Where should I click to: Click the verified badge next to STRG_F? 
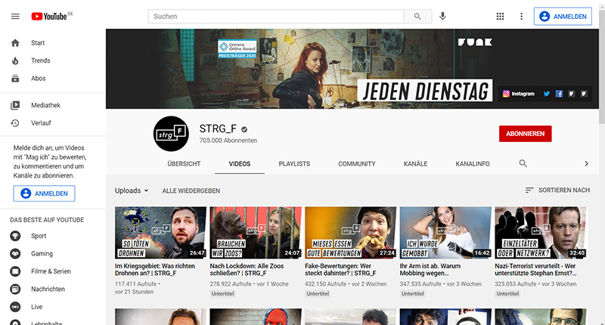coord(244,129)
